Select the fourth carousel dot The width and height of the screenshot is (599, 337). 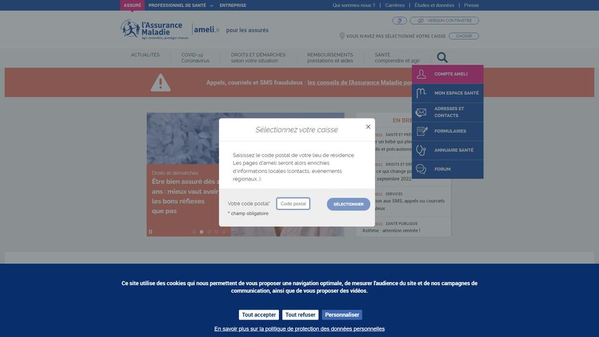tap(217, 232)
